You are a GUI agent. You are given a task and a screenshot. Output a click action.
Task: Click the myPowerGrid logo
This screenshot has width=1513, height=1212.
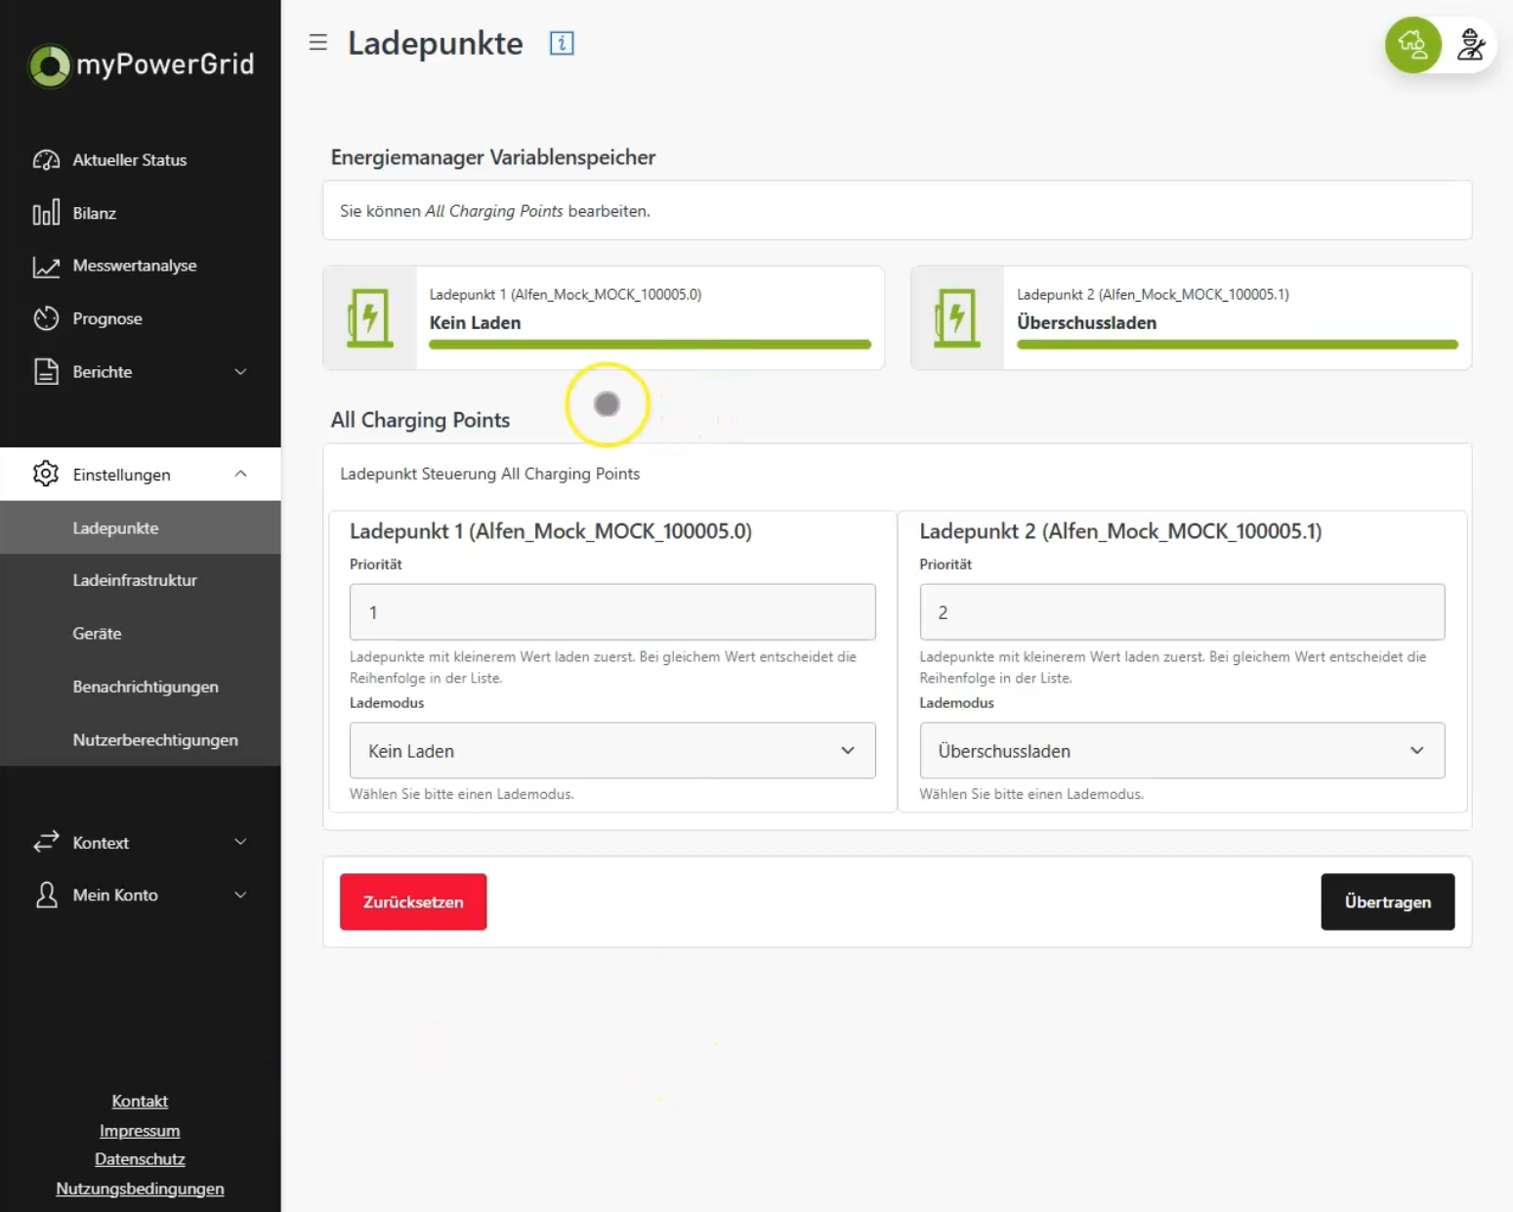point(142,64)
